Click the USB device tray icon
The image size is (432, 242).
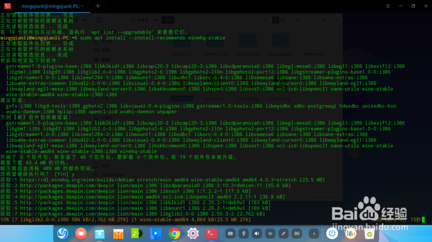click(x=244, y=233)
